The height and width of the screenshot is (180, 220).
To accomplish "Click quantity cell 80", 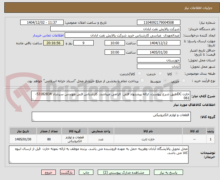I will click(x=49, y=139).
